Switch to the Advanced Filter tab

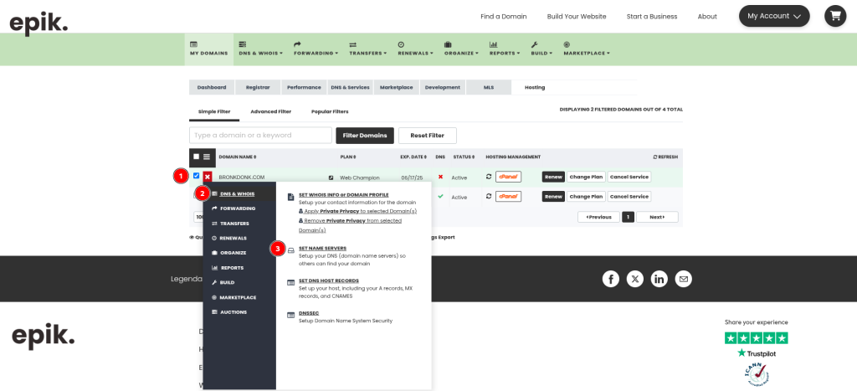[271, 111]
